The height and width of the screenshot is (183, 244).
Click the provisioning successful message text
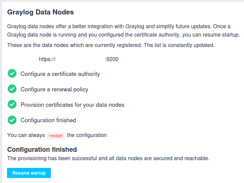point(108,158)
